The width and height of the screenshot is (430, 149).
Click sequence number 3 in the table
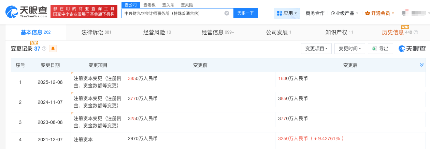point(20,122)
